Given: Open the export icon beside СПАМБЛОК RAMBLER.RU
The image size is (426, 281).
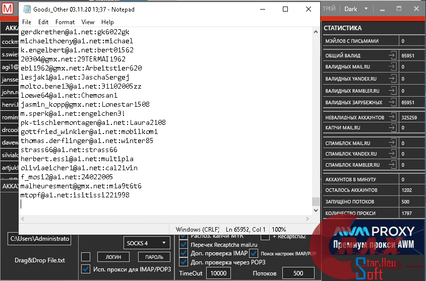Looking at the screenshot, I should pyautogui.click(x=392, y=165).
